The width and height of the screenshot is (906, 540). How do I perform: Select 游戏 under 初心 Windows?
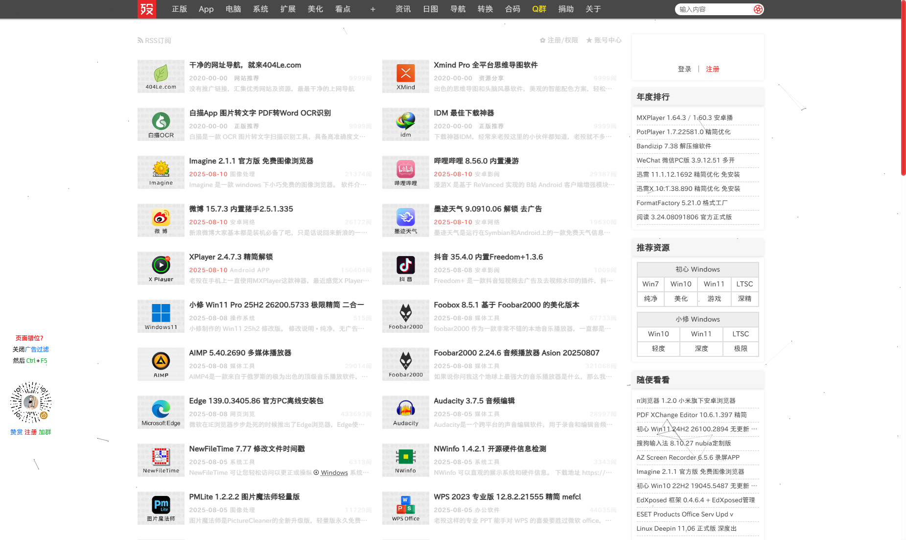point(714,299)
